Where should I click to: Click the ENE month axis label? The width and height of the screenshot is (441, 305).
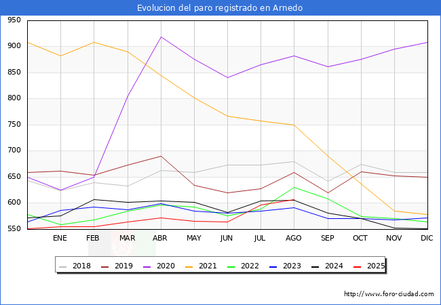[60, 238]
